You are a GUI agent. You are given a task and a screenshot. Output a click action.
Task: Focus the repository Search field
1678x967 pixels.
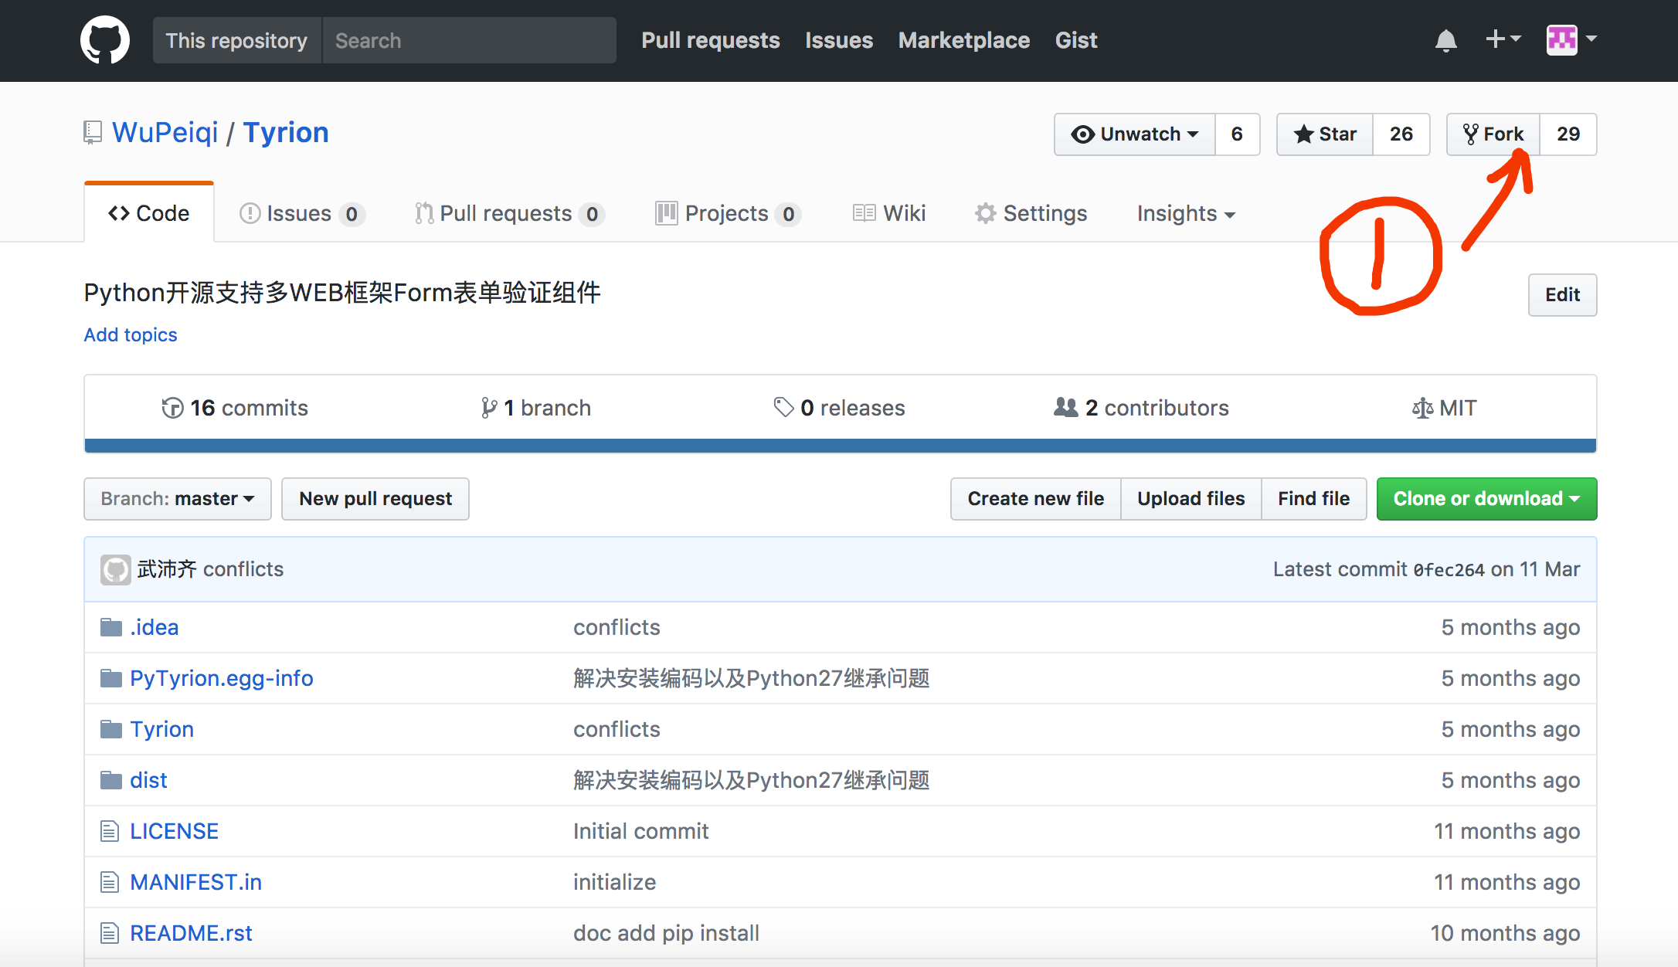pyautogui.click(x=469, y=40)
